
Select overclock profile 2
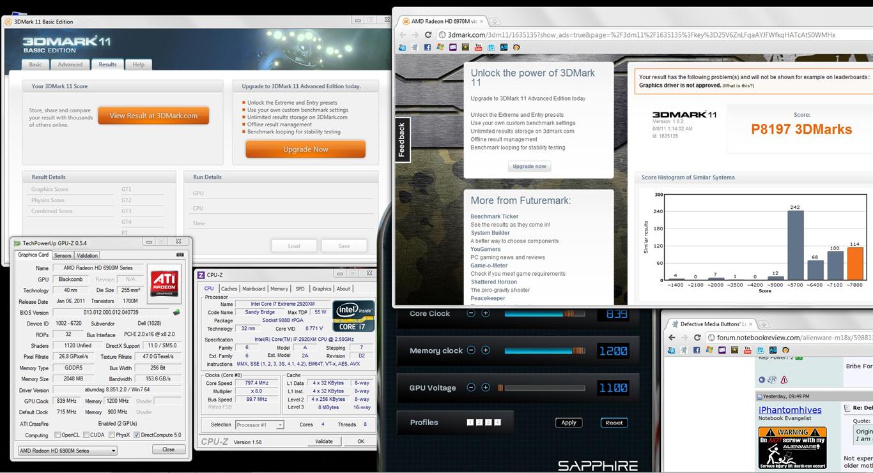click(479, 423)
